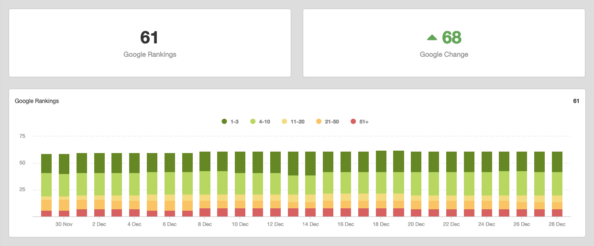Click the Google Rankings card label
The width and height of the screenshot is (594, 246).
(x=150, y=54)
